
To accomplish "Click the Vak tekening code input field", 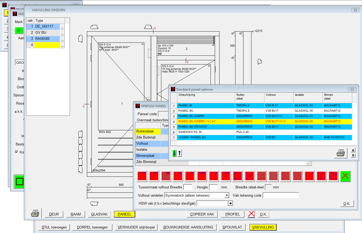I will [x=280, y=195].
